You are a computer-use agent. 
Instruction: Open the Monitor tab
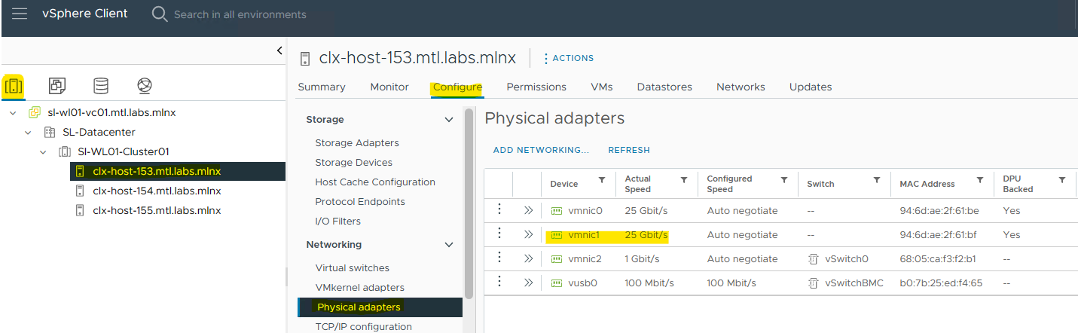tap(389, 87)
